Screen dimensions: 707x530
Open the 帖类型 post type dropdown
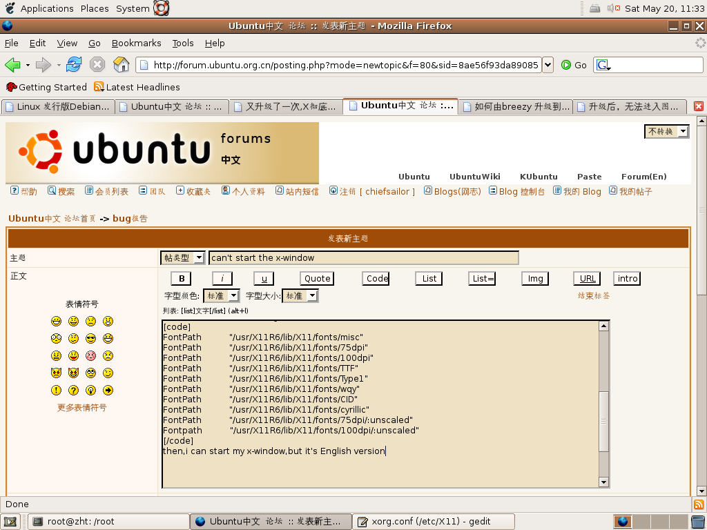click(182, 258)
